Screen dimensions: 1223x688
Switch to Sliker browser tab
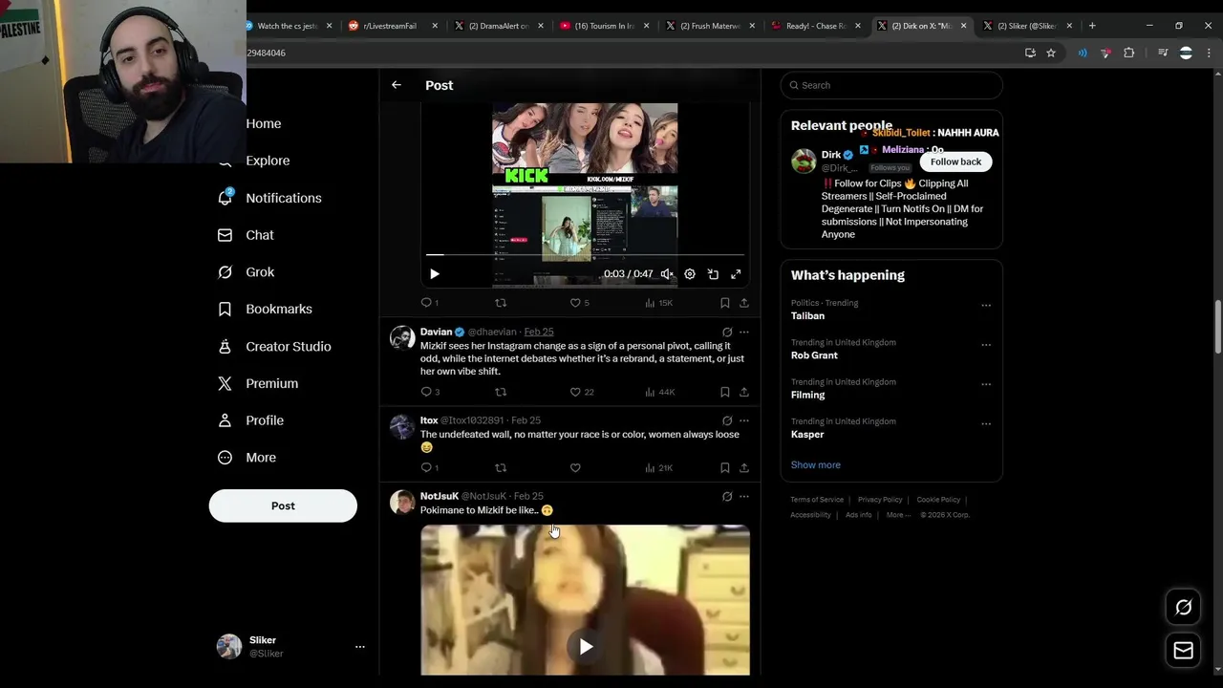(x=1027, y=26)
